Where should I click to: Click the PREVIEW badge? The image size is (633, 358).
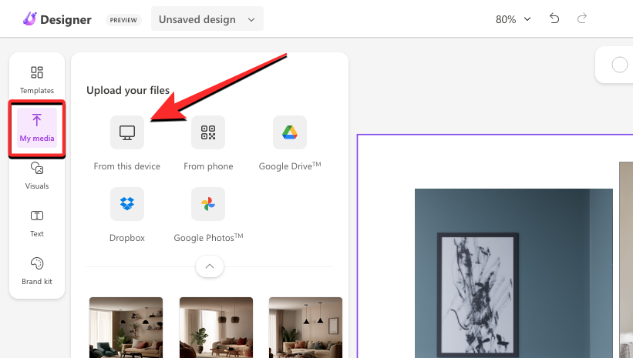click(123, 20)
